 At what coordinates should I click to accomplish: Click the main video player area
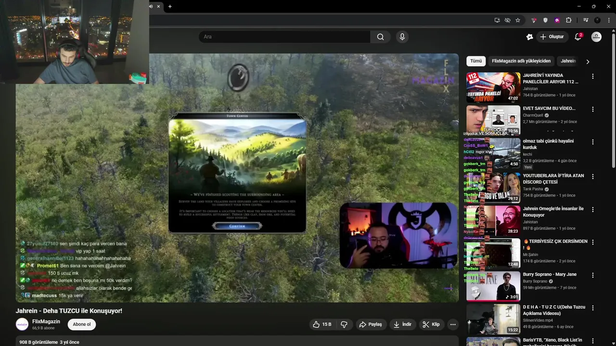(237, 178)
